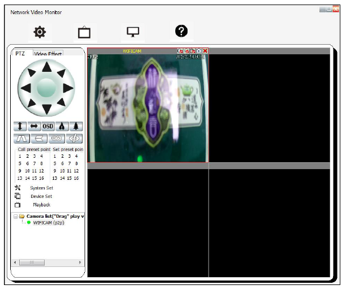
Task: Open System Set
Action: [x=41, y=188]
